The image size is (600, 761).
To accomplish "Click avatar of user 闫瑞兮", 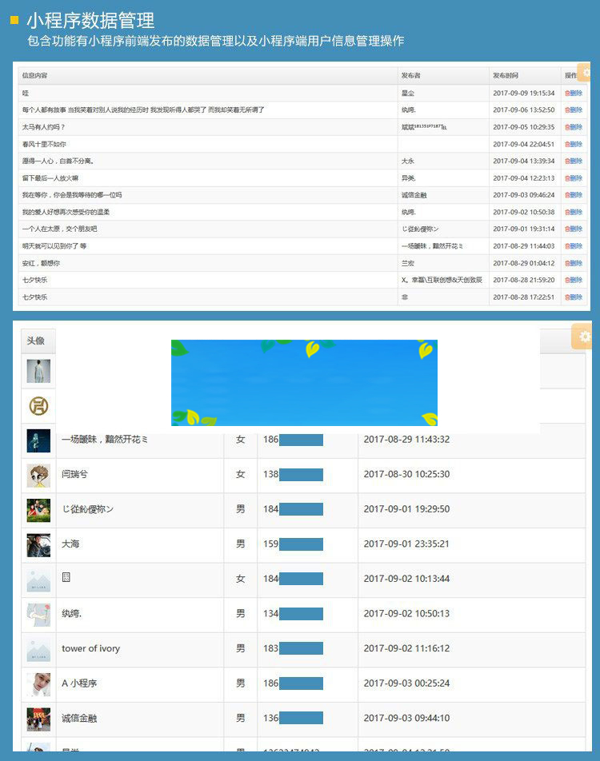I will coord(38,475).
